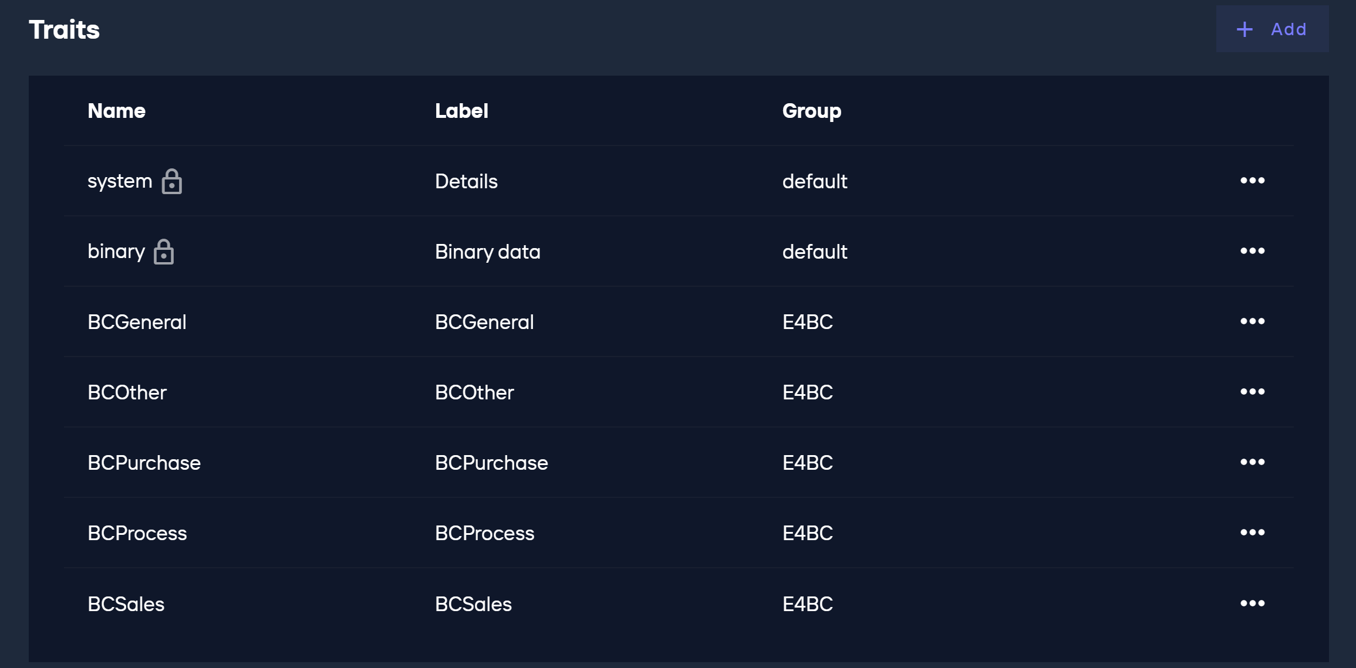Click the lock icon next to system
Image resolution: width=1356 pixels, height=668 pixels.
(x=172, y=181)
